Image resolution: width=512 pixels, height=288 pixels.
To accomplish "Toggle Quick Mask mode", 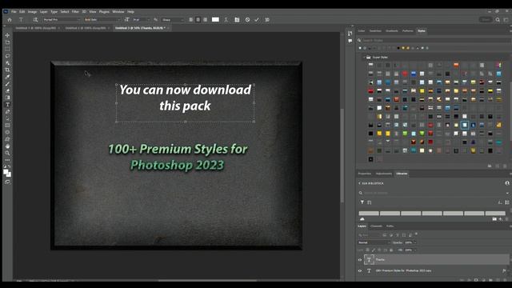I will click(7, 182).
